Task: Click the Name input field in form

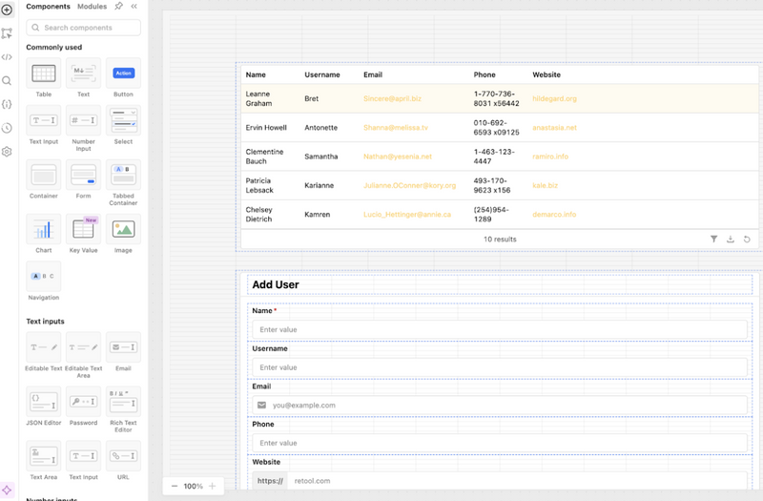Action: click(500, 329)
